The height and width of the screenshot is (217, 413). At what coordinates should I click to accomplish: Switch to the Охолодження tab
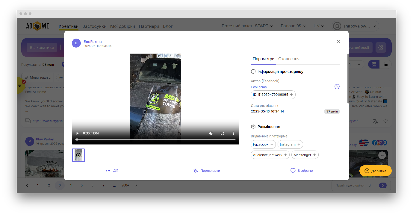[x=289, y=59]
